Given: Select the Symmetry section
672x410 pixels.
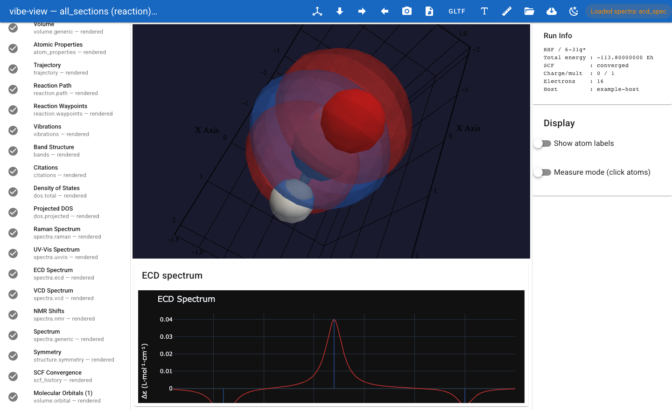Looking at the screenshot, I should tap(65, 356).
